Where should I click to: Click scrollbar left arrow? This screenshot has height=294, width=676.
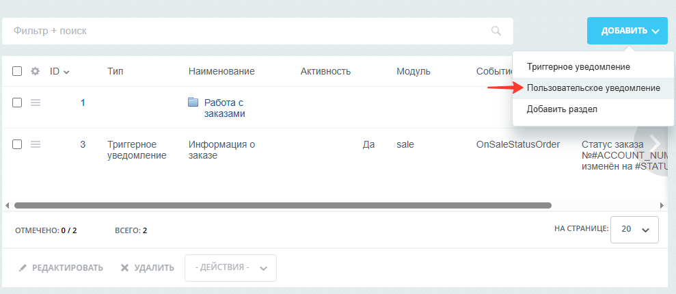[x=7, y=205]
